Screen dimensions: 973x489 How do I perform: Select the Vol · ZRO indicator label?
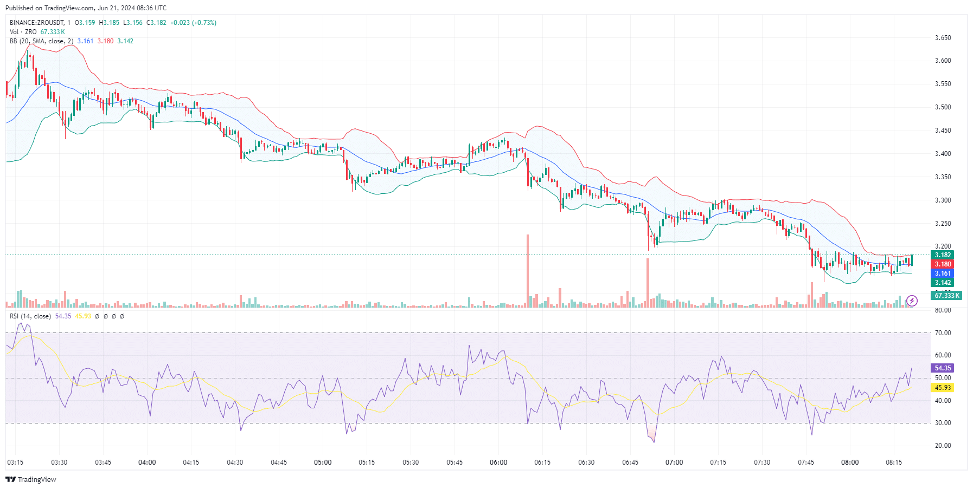tap(23, 32)
